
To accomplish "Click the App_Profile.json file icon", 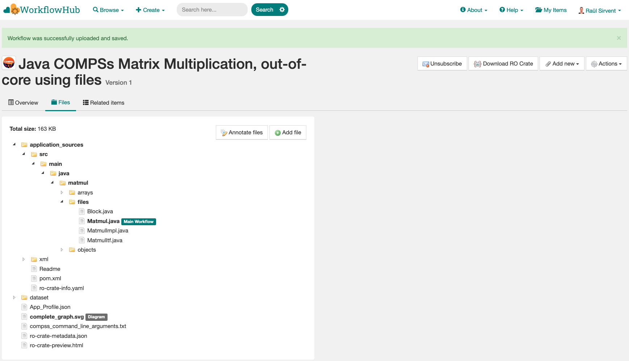I will [x=24, y=307].
